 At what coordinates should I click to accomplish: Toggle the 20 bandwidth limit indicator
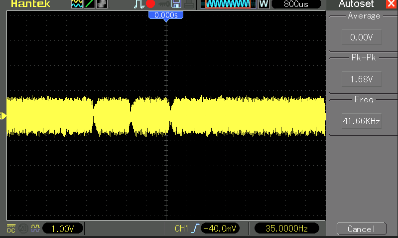click(x=23, y=229)
